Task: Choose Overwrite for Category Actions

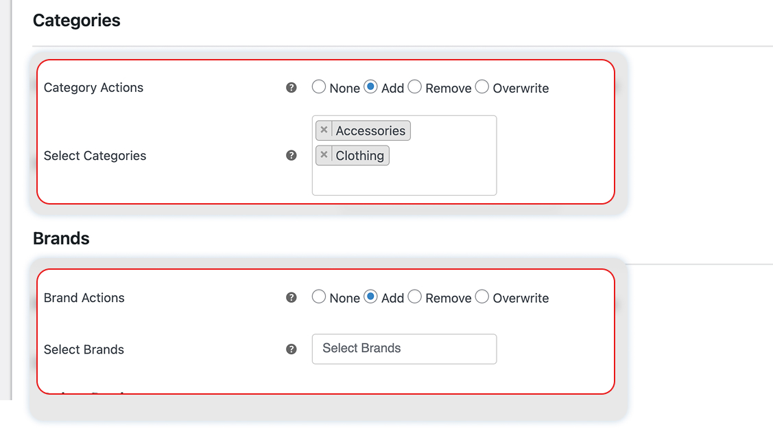Action: [482, 86]
